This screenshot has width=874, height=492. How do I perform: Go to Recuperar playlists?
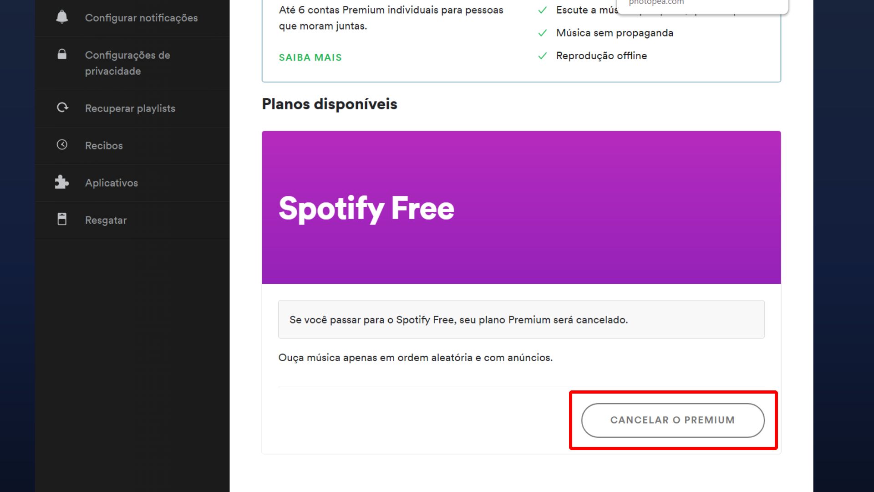coord(130,108)
